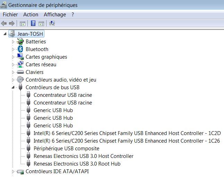Click USB icon beside Périphérique USB composite
This screenshot has width=224, height=177.
pyautogui.click(x=28, y=148)
